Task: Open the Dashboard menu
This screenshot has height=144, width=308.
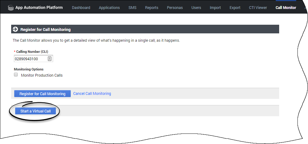Action: (81, 8)
